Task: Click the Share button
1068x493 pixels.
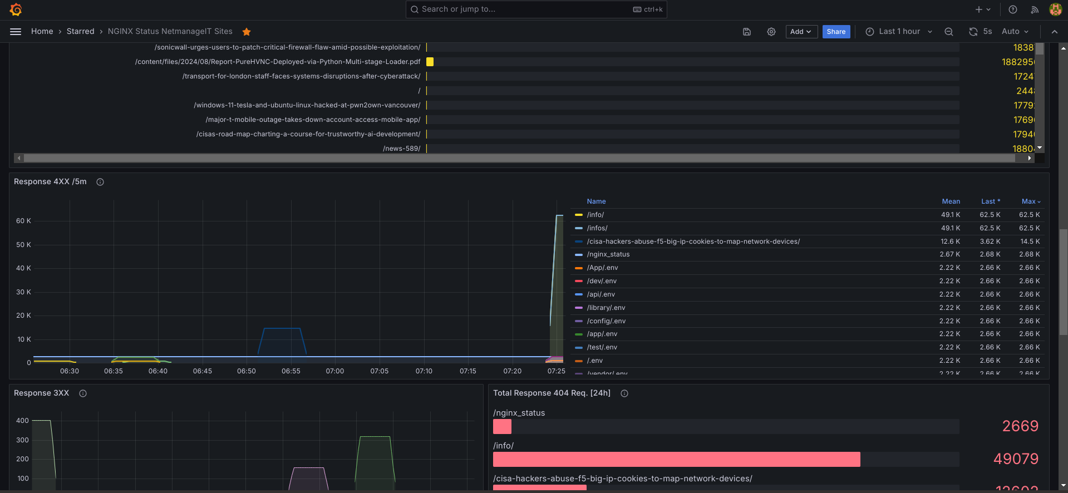Action: coord(836,32)
